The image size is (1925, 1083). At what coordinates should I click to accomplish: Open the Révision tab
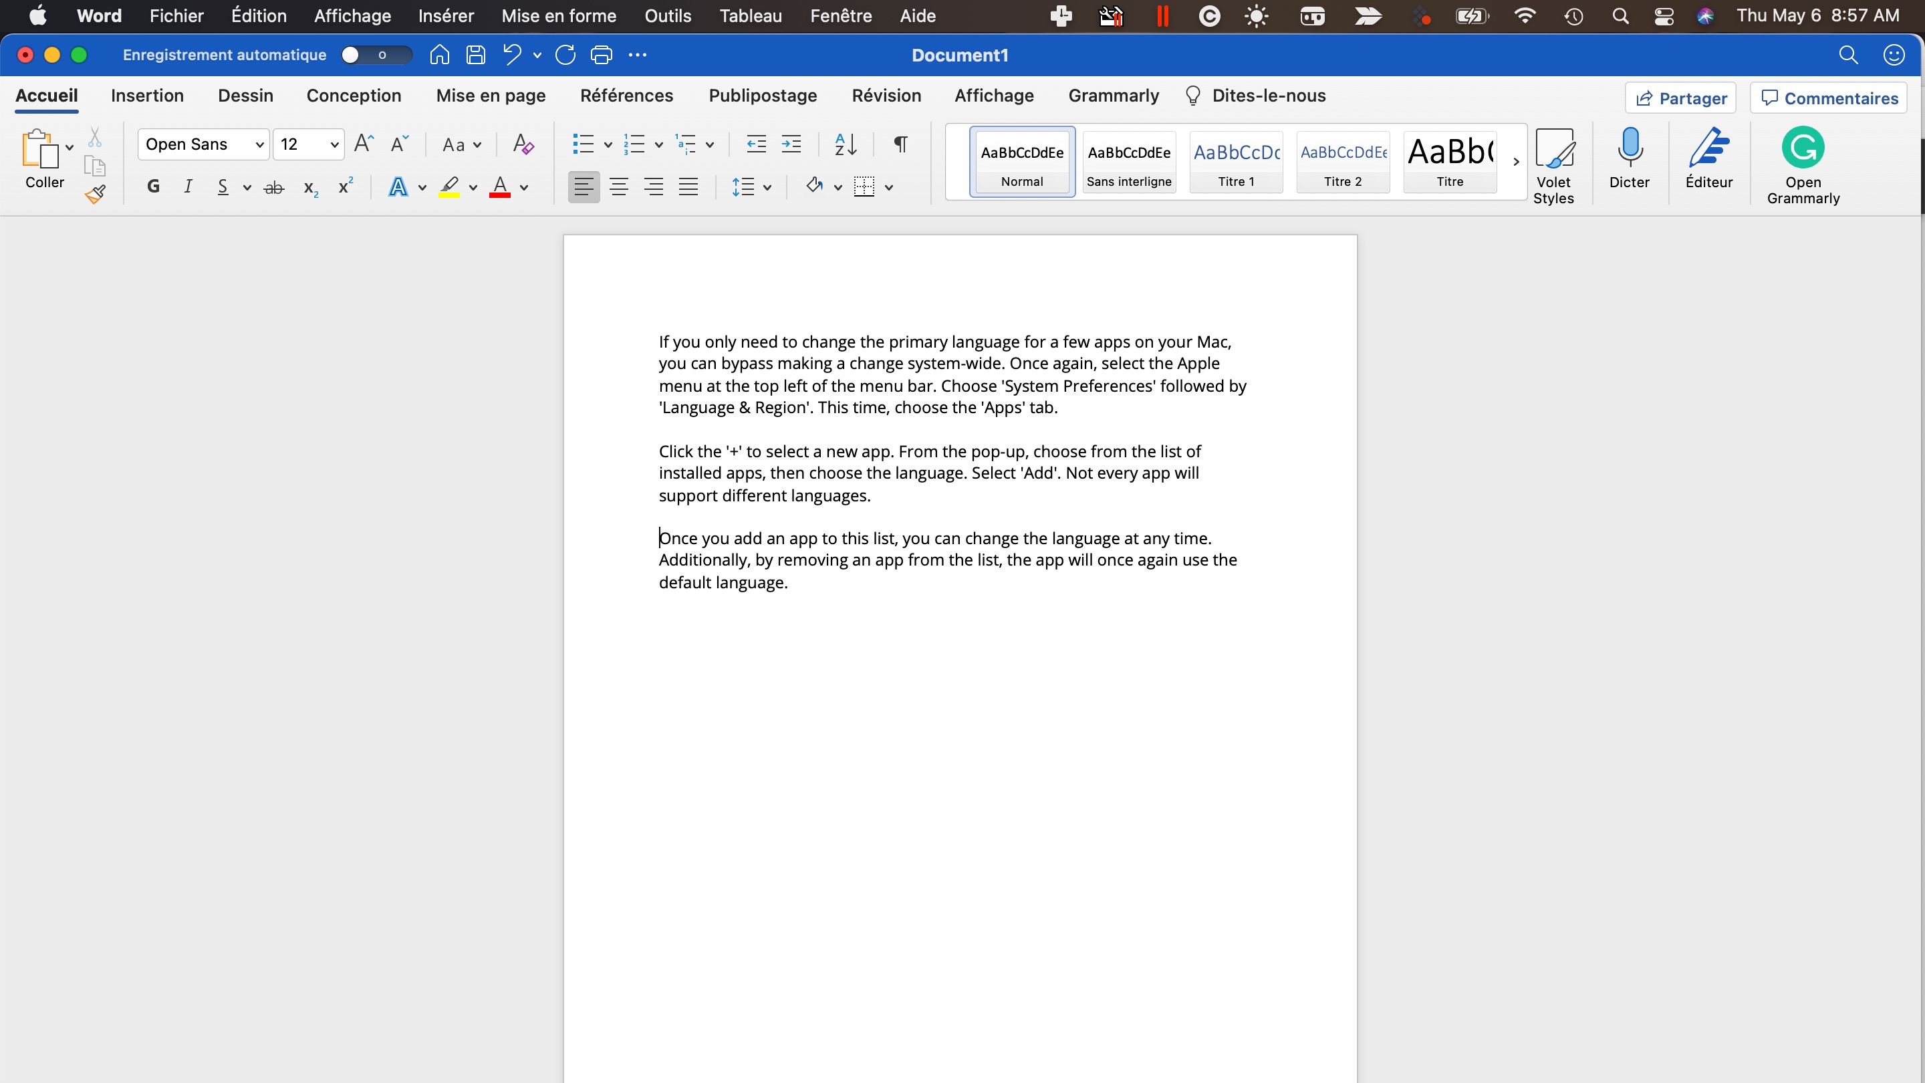[886, 96]
